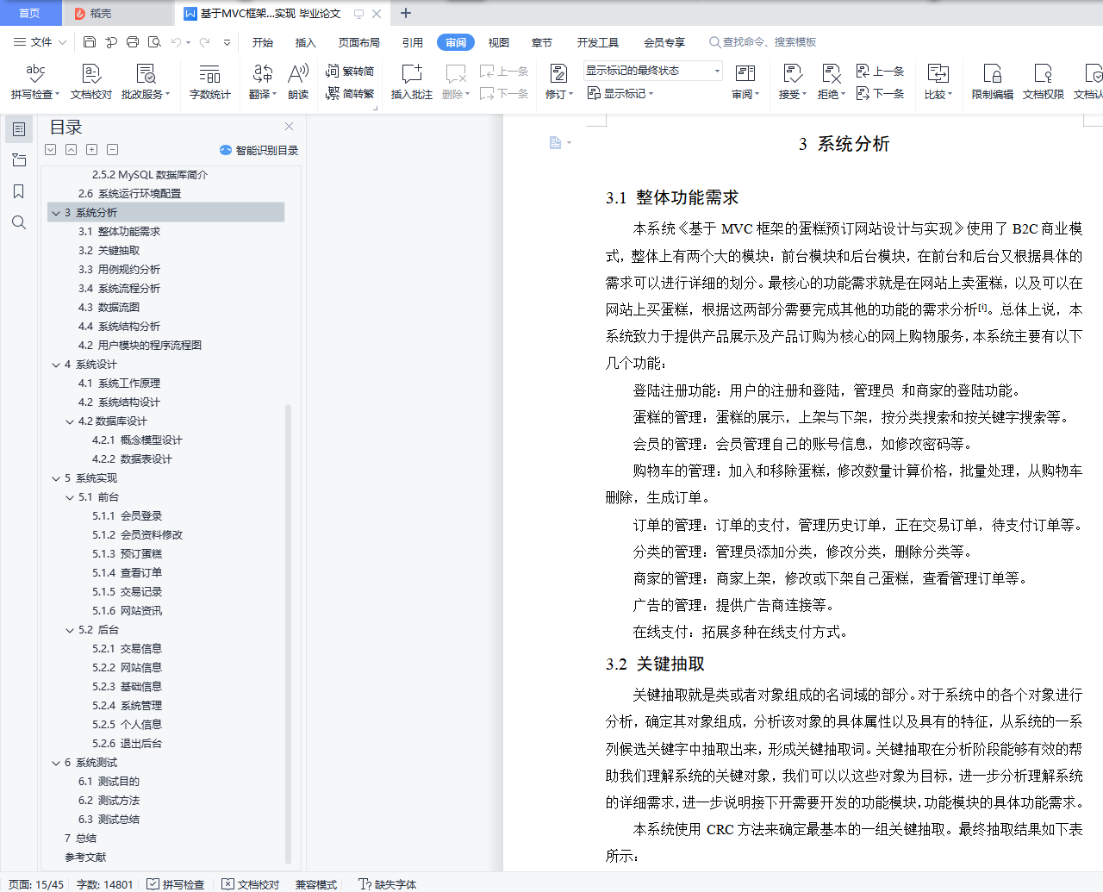The image size is (1103, 892).
Task: Collapse the 5.1 前台 tree node
Action: (70, 497)
